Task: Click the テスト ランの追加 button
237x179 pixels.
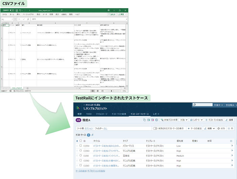Action: pyautogui.click(x=214, y=120)
